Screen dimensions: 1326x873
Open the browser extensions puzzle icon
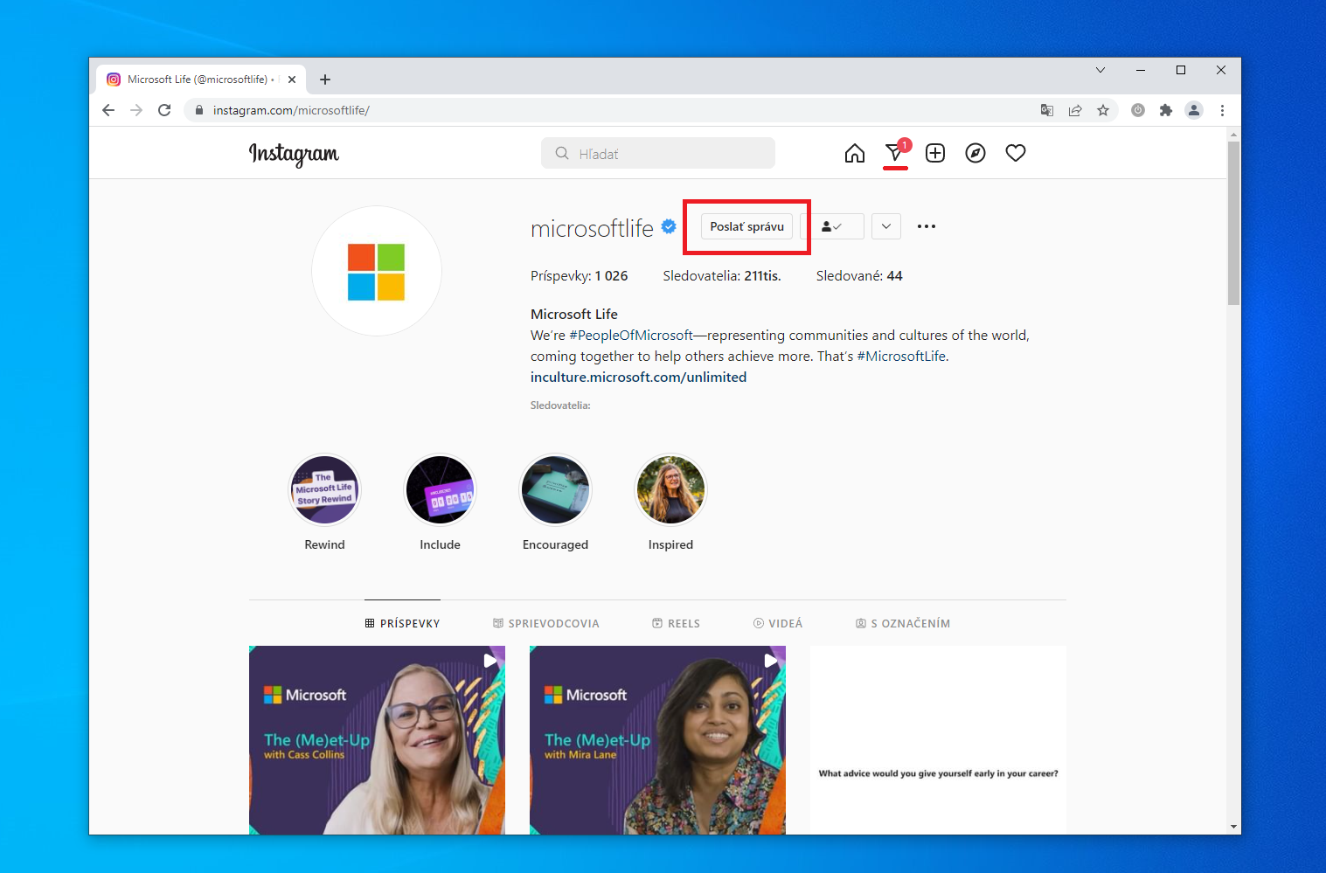tap(1166, 110)
